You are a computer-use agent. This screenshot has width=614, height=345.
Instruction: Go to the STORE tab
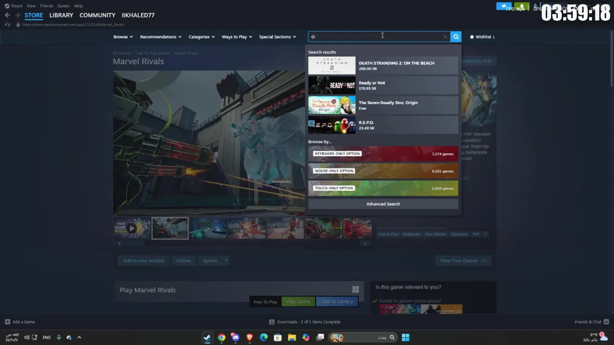[34, 15]
